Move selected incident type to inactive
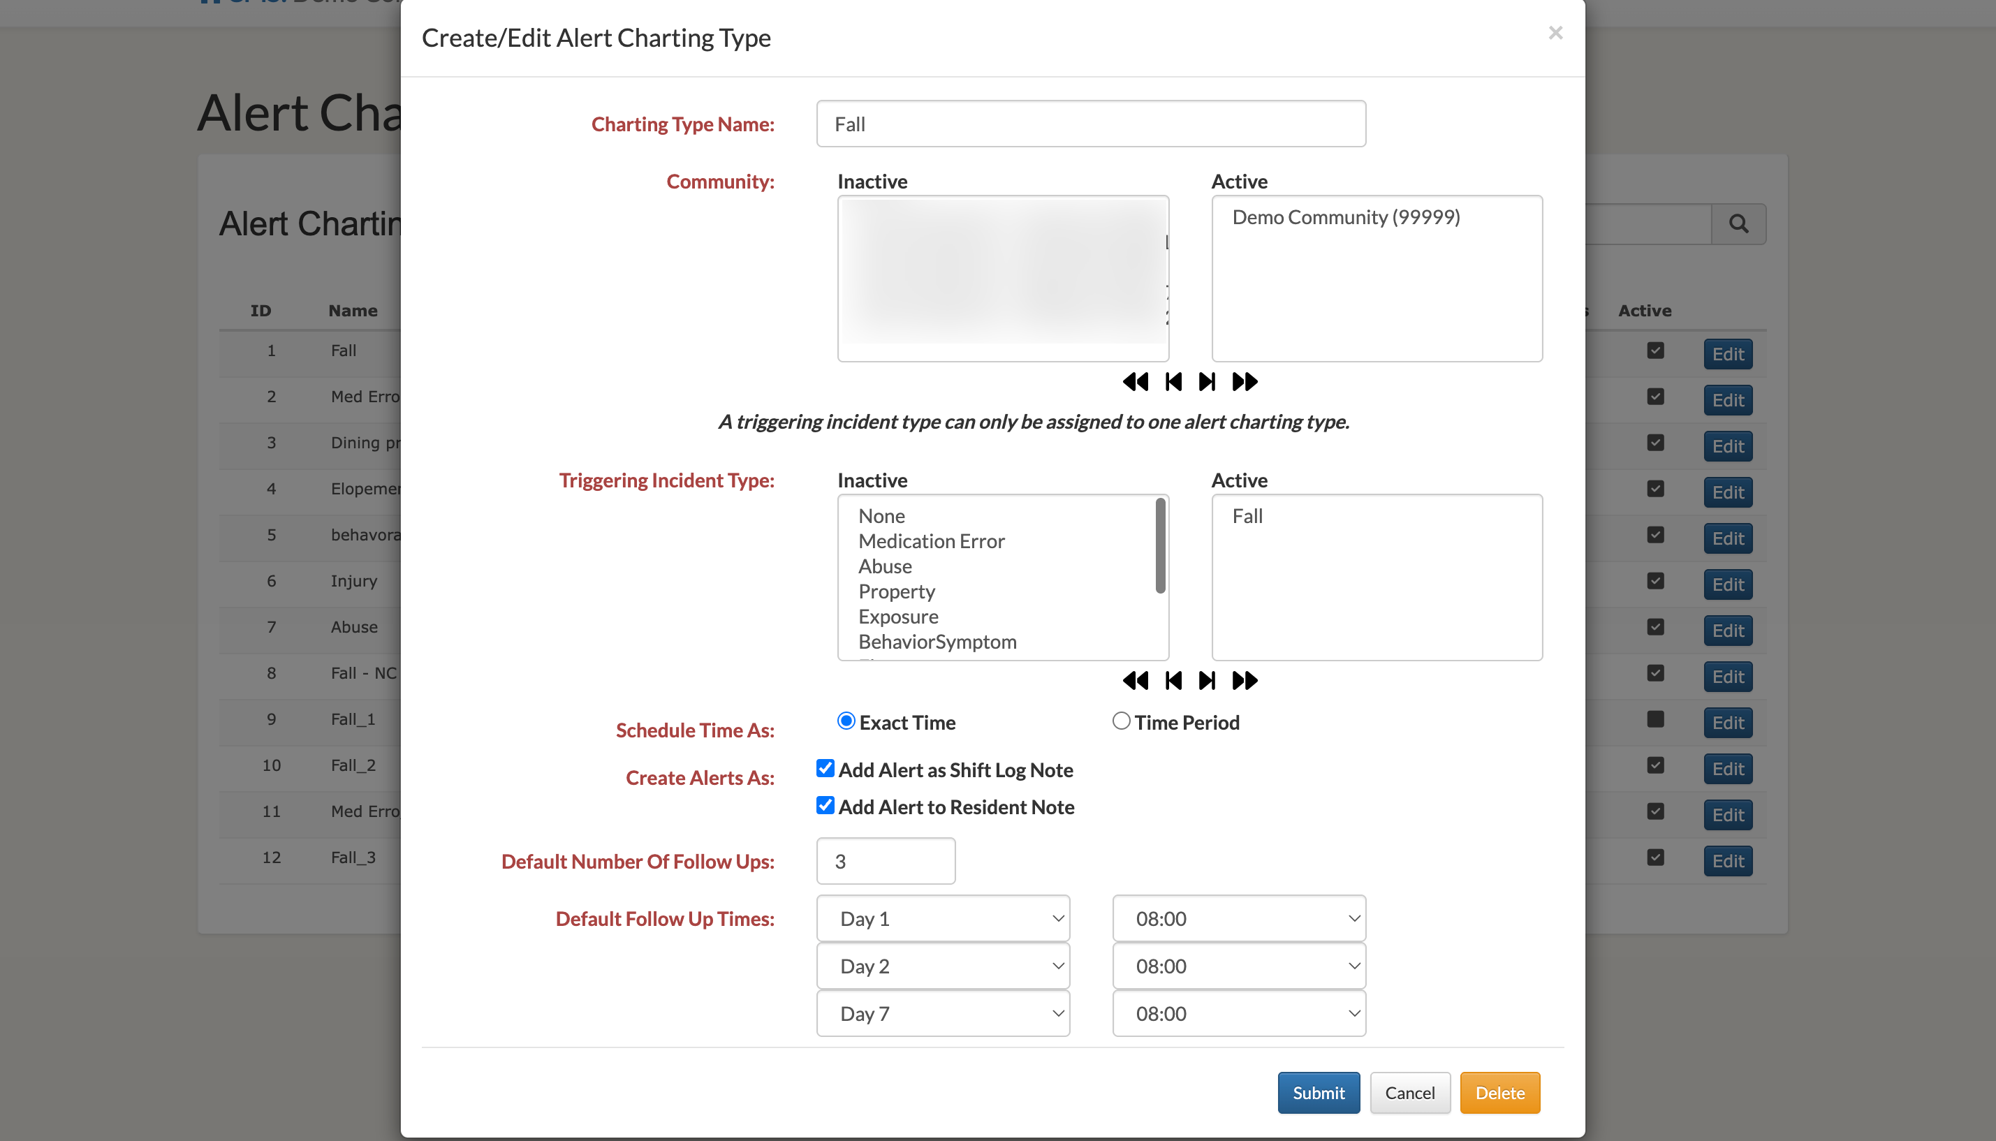The image size is (1996, 1141). 1173,680
